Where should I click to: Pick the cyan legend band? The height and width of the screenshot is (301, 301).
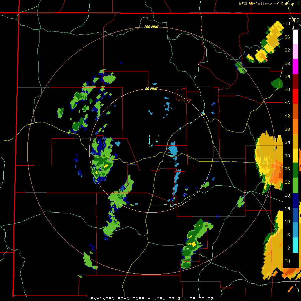pos(295,245)
